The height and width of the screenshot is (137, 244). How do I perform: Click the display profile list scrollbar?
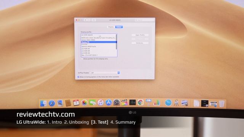point(116,42)
